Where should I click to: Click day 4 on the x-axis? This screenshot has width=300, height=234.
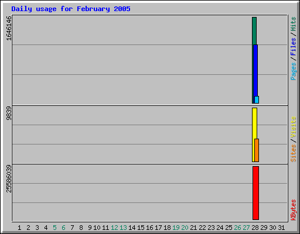[46, 228]
